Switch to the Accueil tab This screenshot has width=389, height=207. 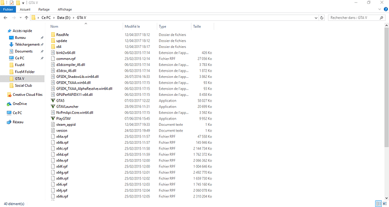pyautogui.click(x=25, y=10)
